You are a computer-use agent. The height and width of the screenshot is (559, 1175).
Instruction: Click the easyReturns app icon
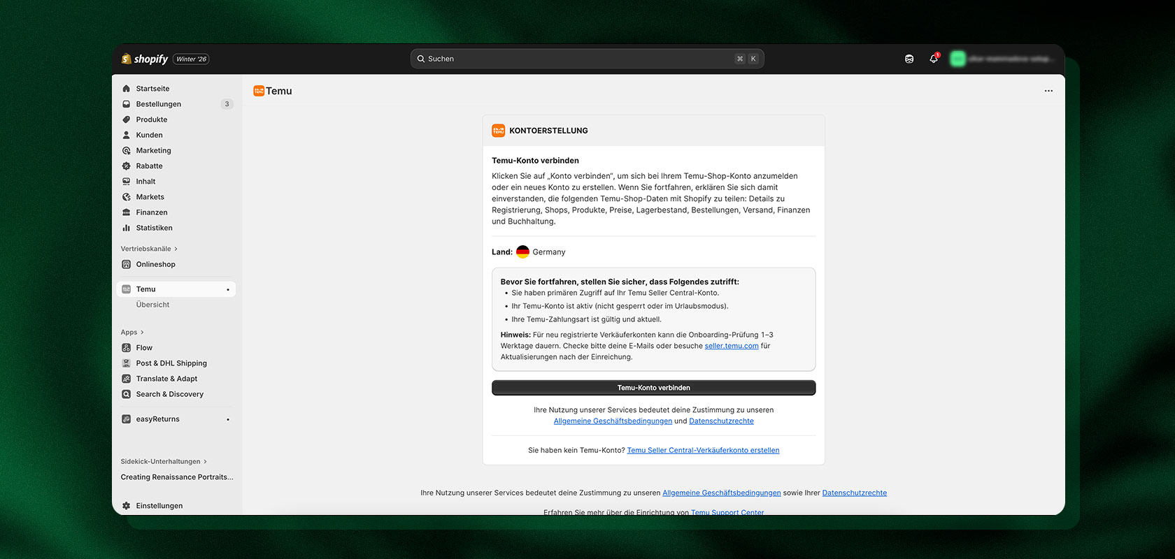127,419
